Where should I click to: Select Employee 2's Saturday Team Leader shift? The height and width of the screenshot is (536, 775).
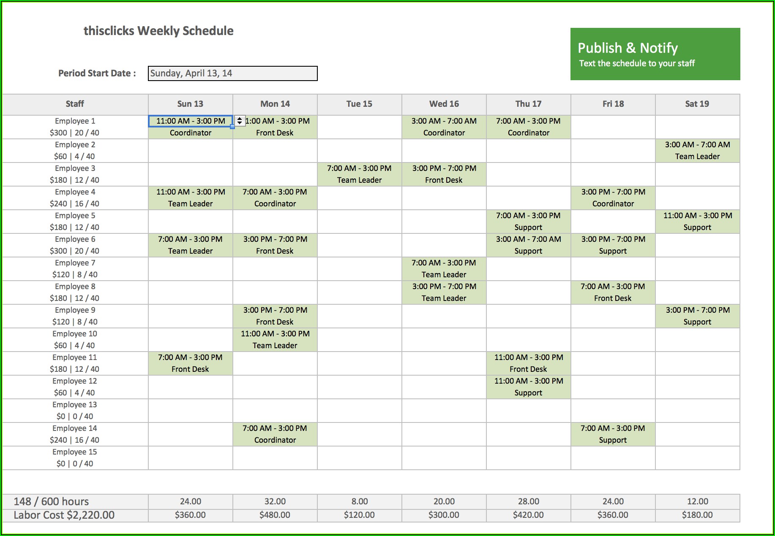[697, 151]
